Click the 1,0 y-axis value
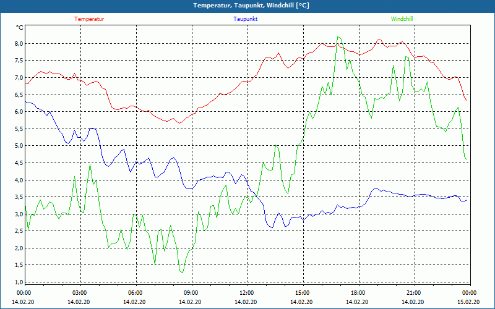The height and width of the screenshot is (309, 495). (19, 282)
